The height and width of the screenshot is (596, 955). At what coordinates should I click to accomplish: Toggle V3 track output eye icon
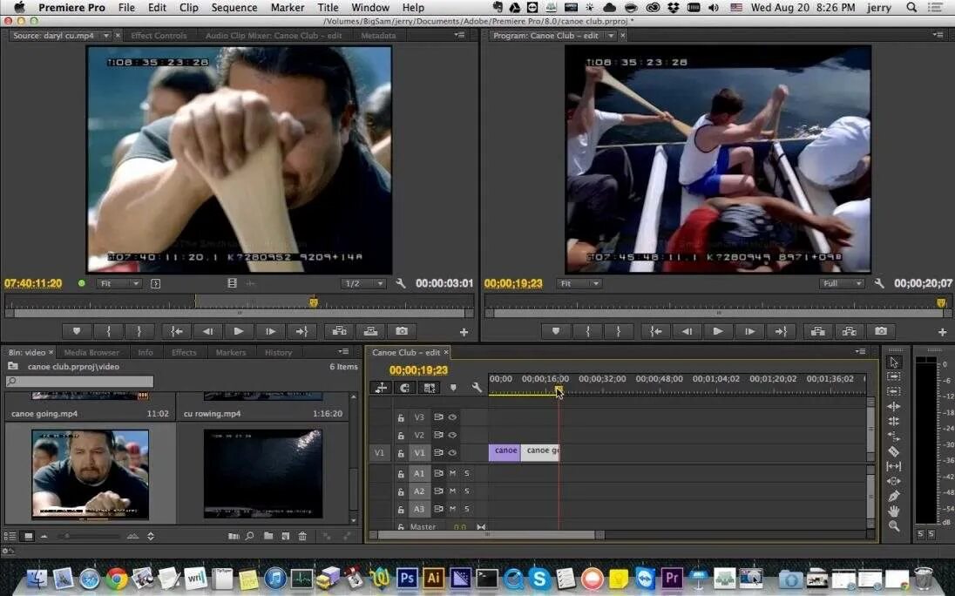tap(452, 417)
